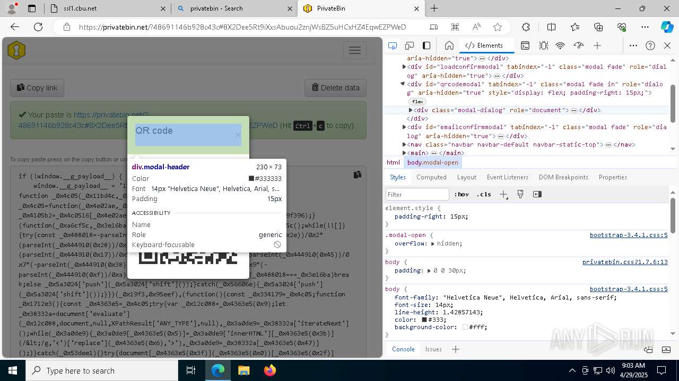The image size is (679, 381).
Task: Open Customize DevTools three-dot menu
Action: point(633,46)
